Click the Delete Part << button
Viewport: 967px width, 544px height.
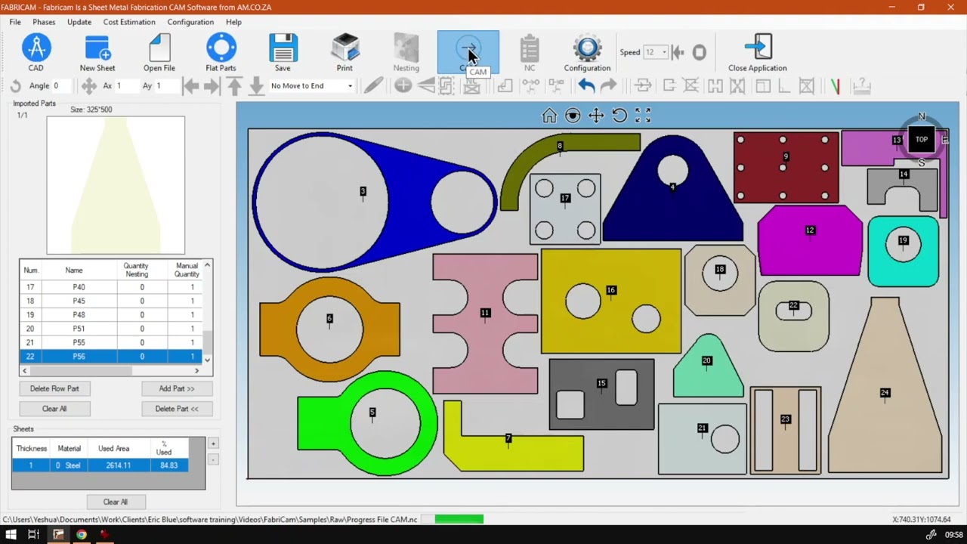177,409
